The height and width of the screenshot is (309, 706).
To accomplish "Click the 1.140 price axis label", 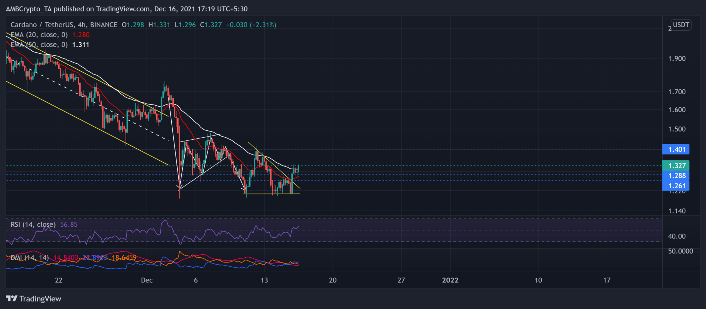I will pyautogui.click(x=677, y=211).
